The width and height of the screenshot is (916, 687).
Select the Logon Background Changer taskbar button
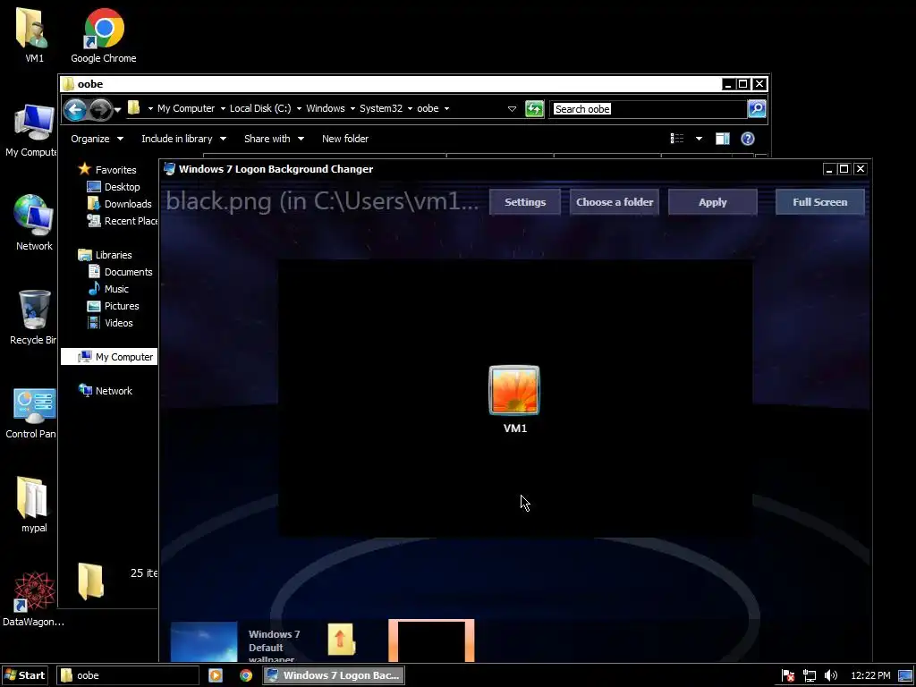pyautogui.click(x=333, y=675)
